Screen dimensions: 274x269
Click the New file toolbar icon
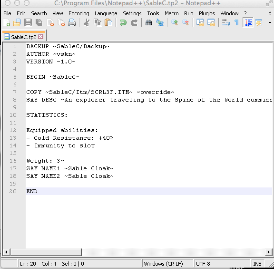(7, 23)
